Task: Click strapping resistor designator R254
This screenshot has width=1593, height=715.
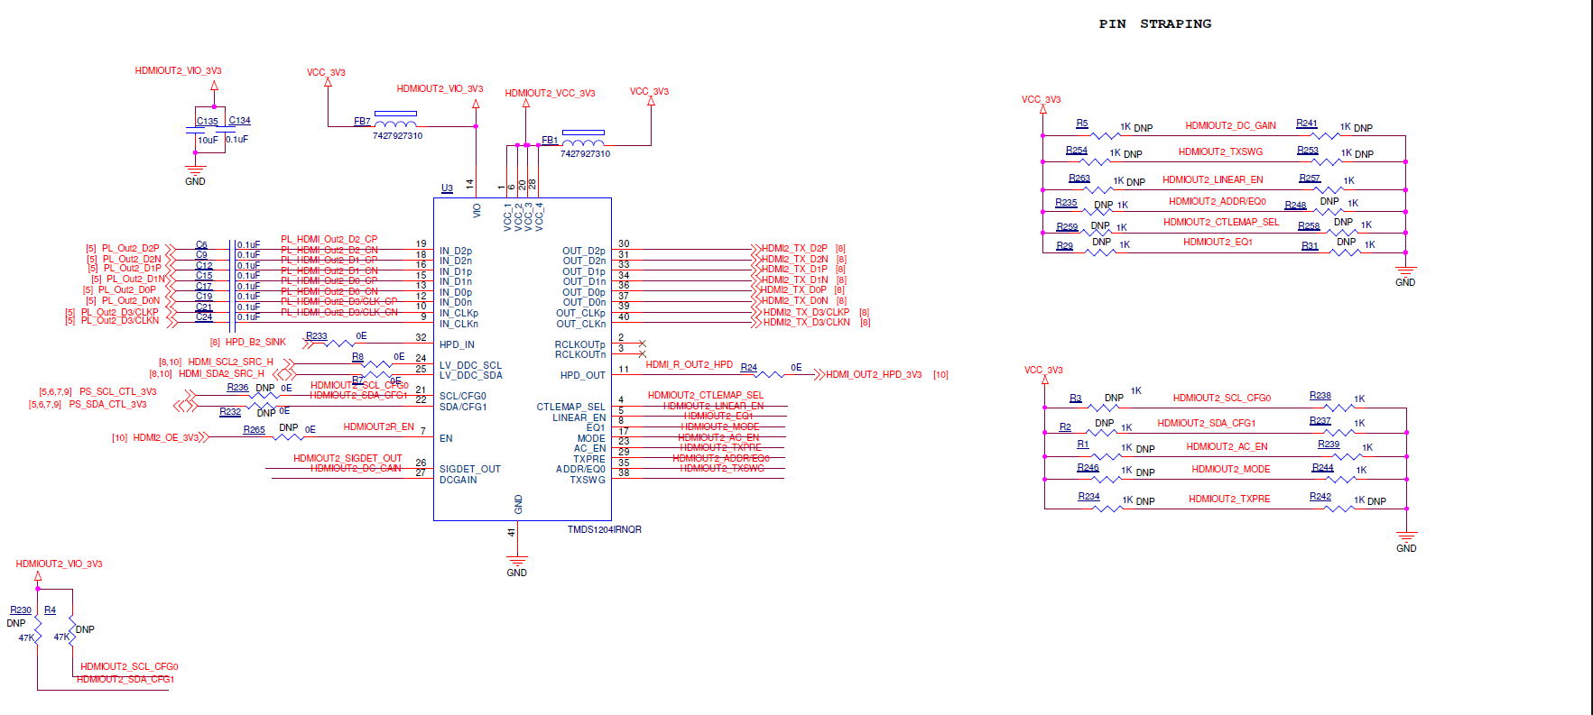Action: point(1076,150)
